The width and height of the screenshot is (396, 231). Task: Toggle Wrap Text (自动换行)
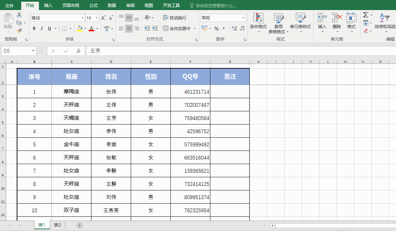pos(175,18)
